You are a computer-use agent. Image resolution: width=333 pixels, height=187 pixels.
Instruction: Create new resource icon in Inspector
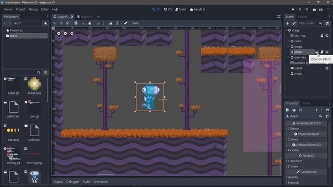tap(287, 110)
